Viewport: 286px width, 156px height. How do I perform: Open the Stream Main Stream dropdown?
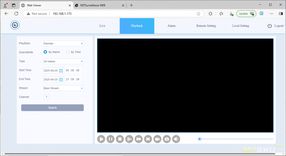pos(64,88)
